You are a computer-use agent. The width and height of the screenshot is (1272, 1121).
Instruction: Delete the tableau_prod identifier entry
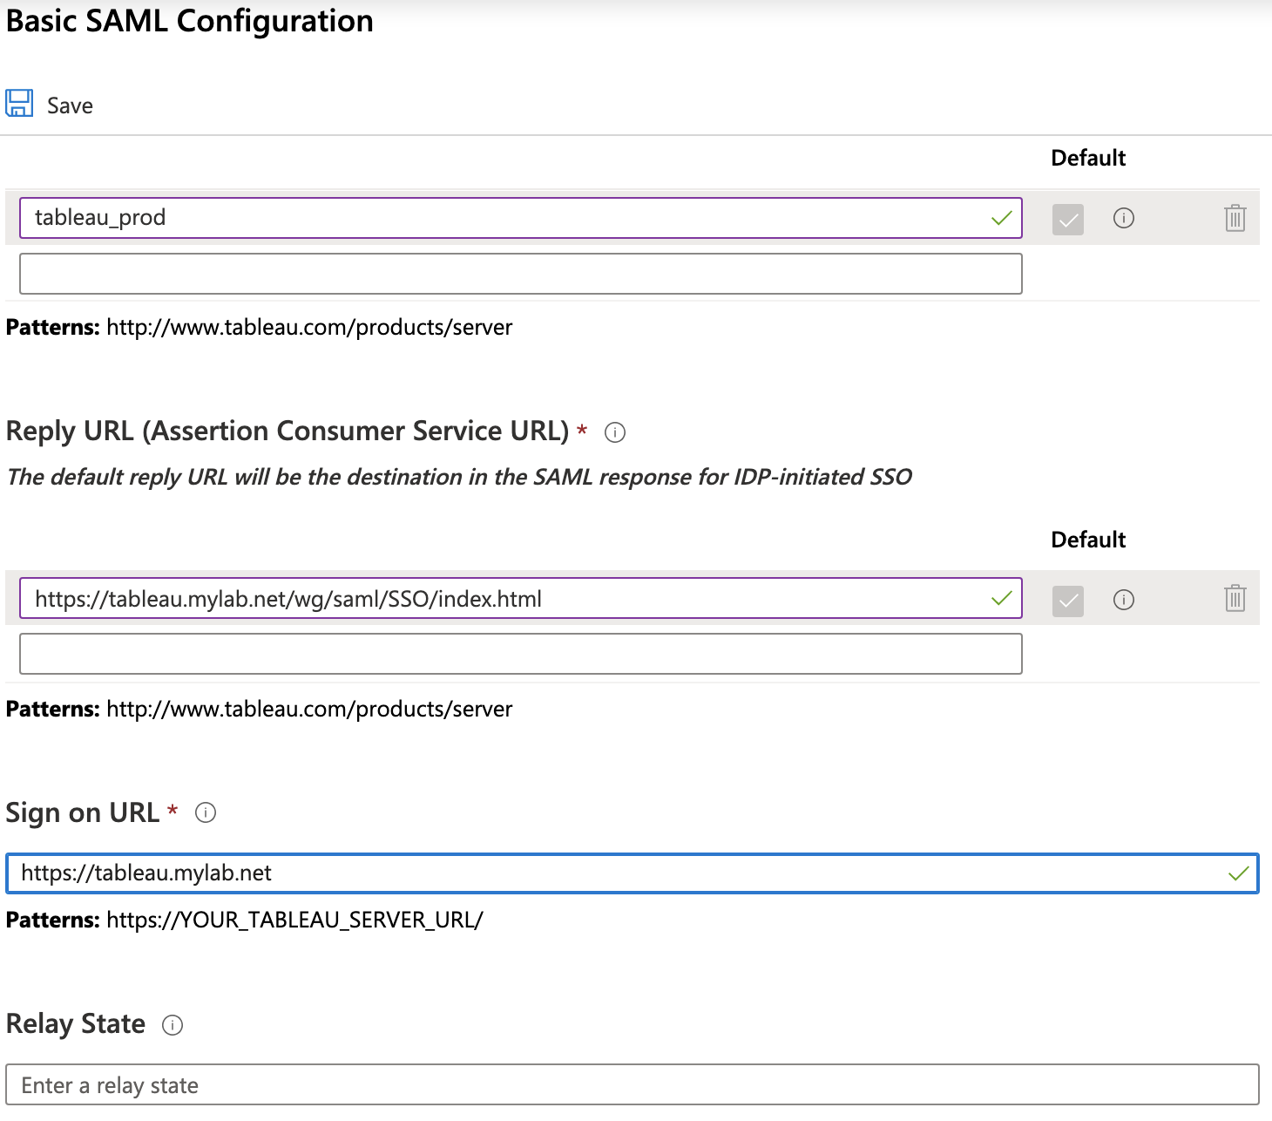tap(1235, 218)
